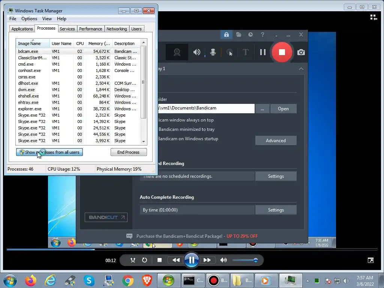Open Firefox from the taskbar
This screenshot has height=288, width=384.
point(31,280)
